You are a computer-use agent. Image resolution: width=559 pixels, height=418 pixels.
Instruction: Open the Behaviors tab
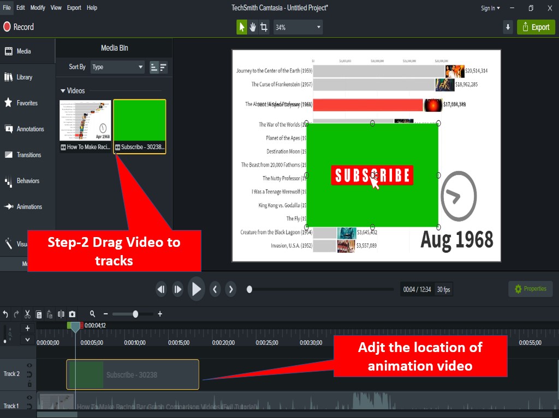[x=27, y=181]
